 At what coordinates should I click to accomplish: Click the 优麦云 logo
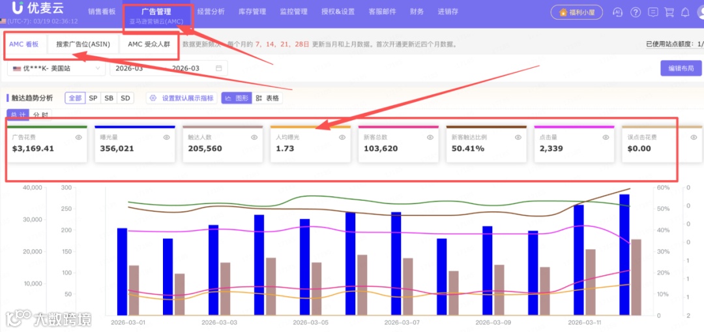[38, 8]
